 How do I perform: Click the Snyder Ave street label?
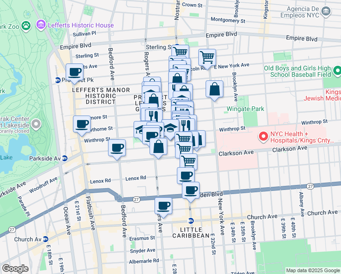click(x=143, y=251)
